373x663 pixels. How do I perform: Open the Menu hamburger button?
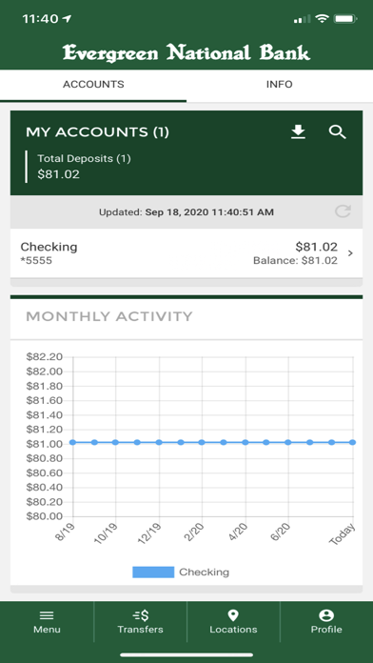(47, 622)
